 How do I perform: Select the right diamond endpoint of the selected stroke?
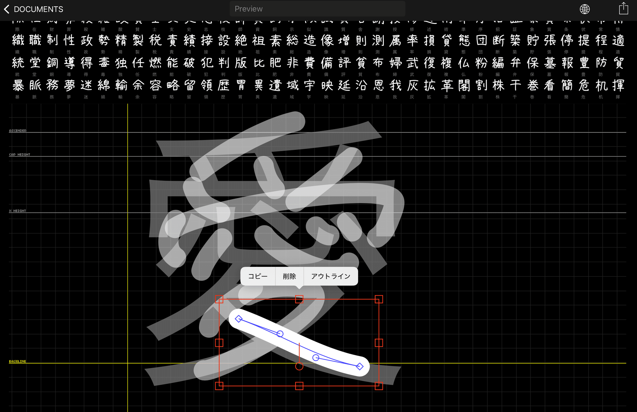click(359, 367)
